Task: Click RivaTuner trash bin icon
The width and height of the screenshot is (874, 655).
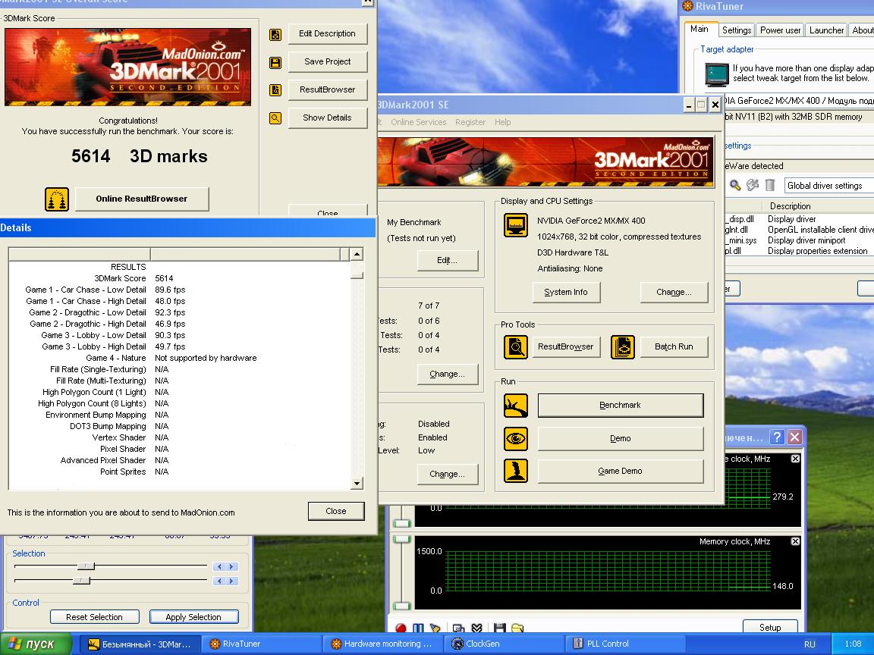Action: pyautogui.click(x=770, y=185)
